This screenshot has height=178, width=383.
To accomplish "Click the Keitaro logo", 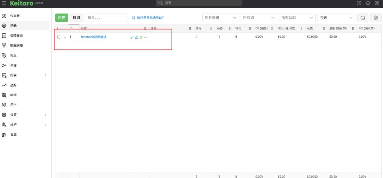I will (x=21, y=3).
